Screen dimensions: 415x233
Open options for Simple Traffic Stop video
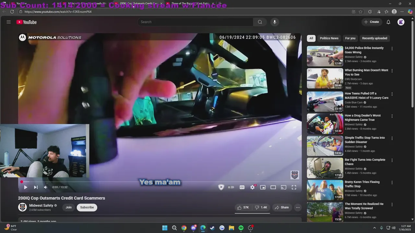[x=392, y=138]
